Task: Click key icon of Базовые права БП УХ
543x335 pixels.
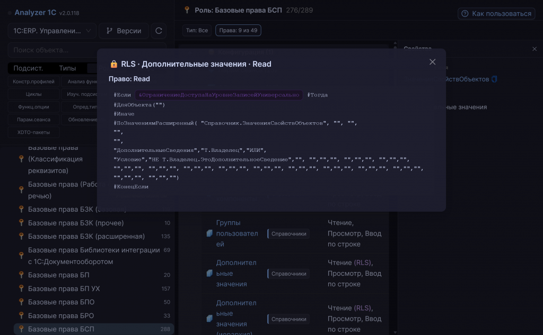Action: point(21,288)
